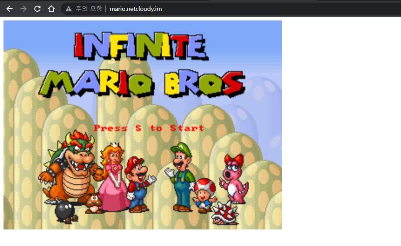Click the black Bob-omb sprite
Screen dimensions: 401x246
click(66, 212)
